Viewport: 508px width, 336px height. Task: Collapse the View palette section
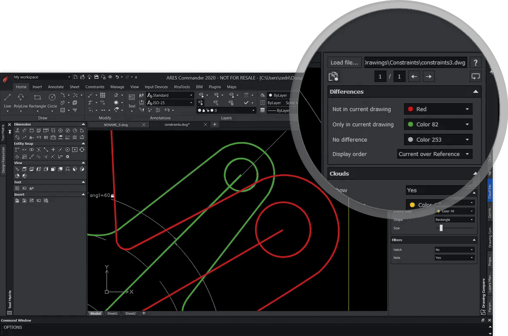tap(83, 163)
